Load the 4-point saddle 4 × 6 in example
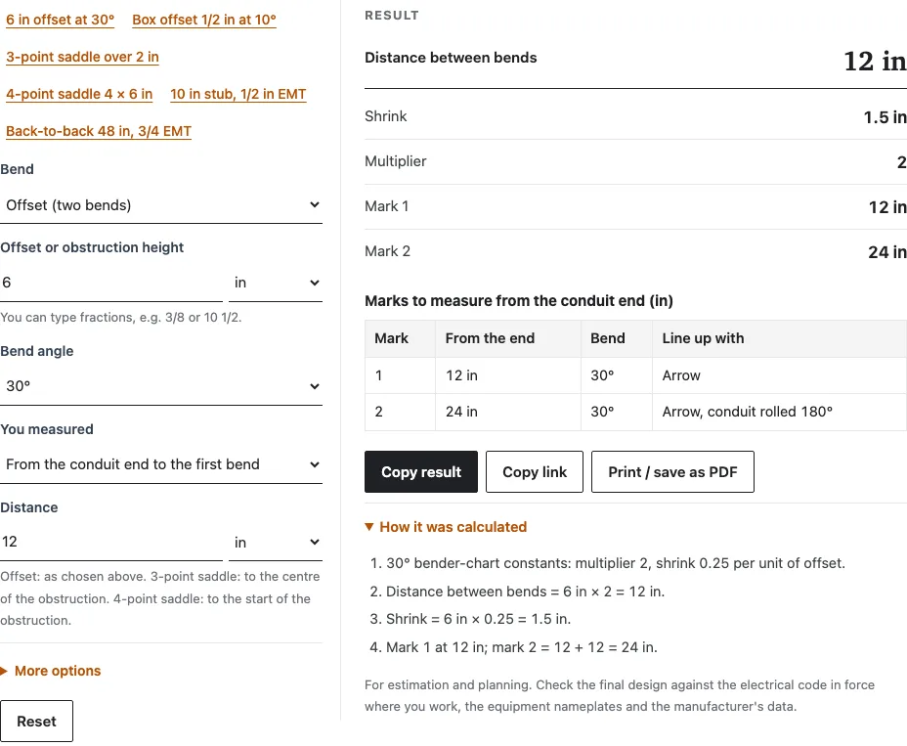 (x=79, y=94)
